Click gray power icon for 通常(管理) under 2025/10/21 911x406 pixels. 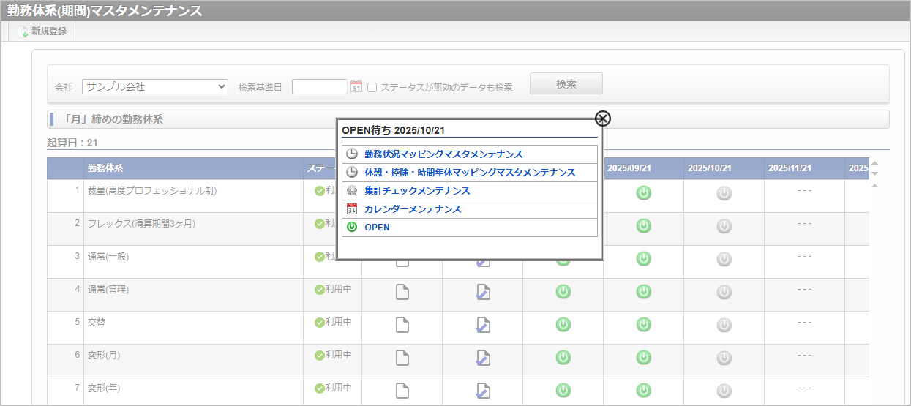pos(724,292)
